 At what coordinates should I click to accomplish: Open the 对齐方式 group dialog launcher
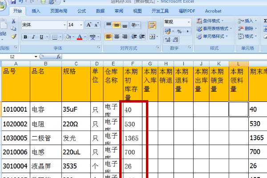(x=158, y=47)
